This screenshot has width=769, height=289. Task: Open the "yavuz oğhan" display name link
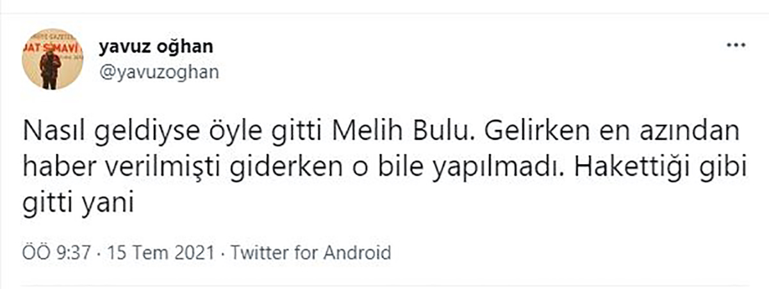(156, 47)
